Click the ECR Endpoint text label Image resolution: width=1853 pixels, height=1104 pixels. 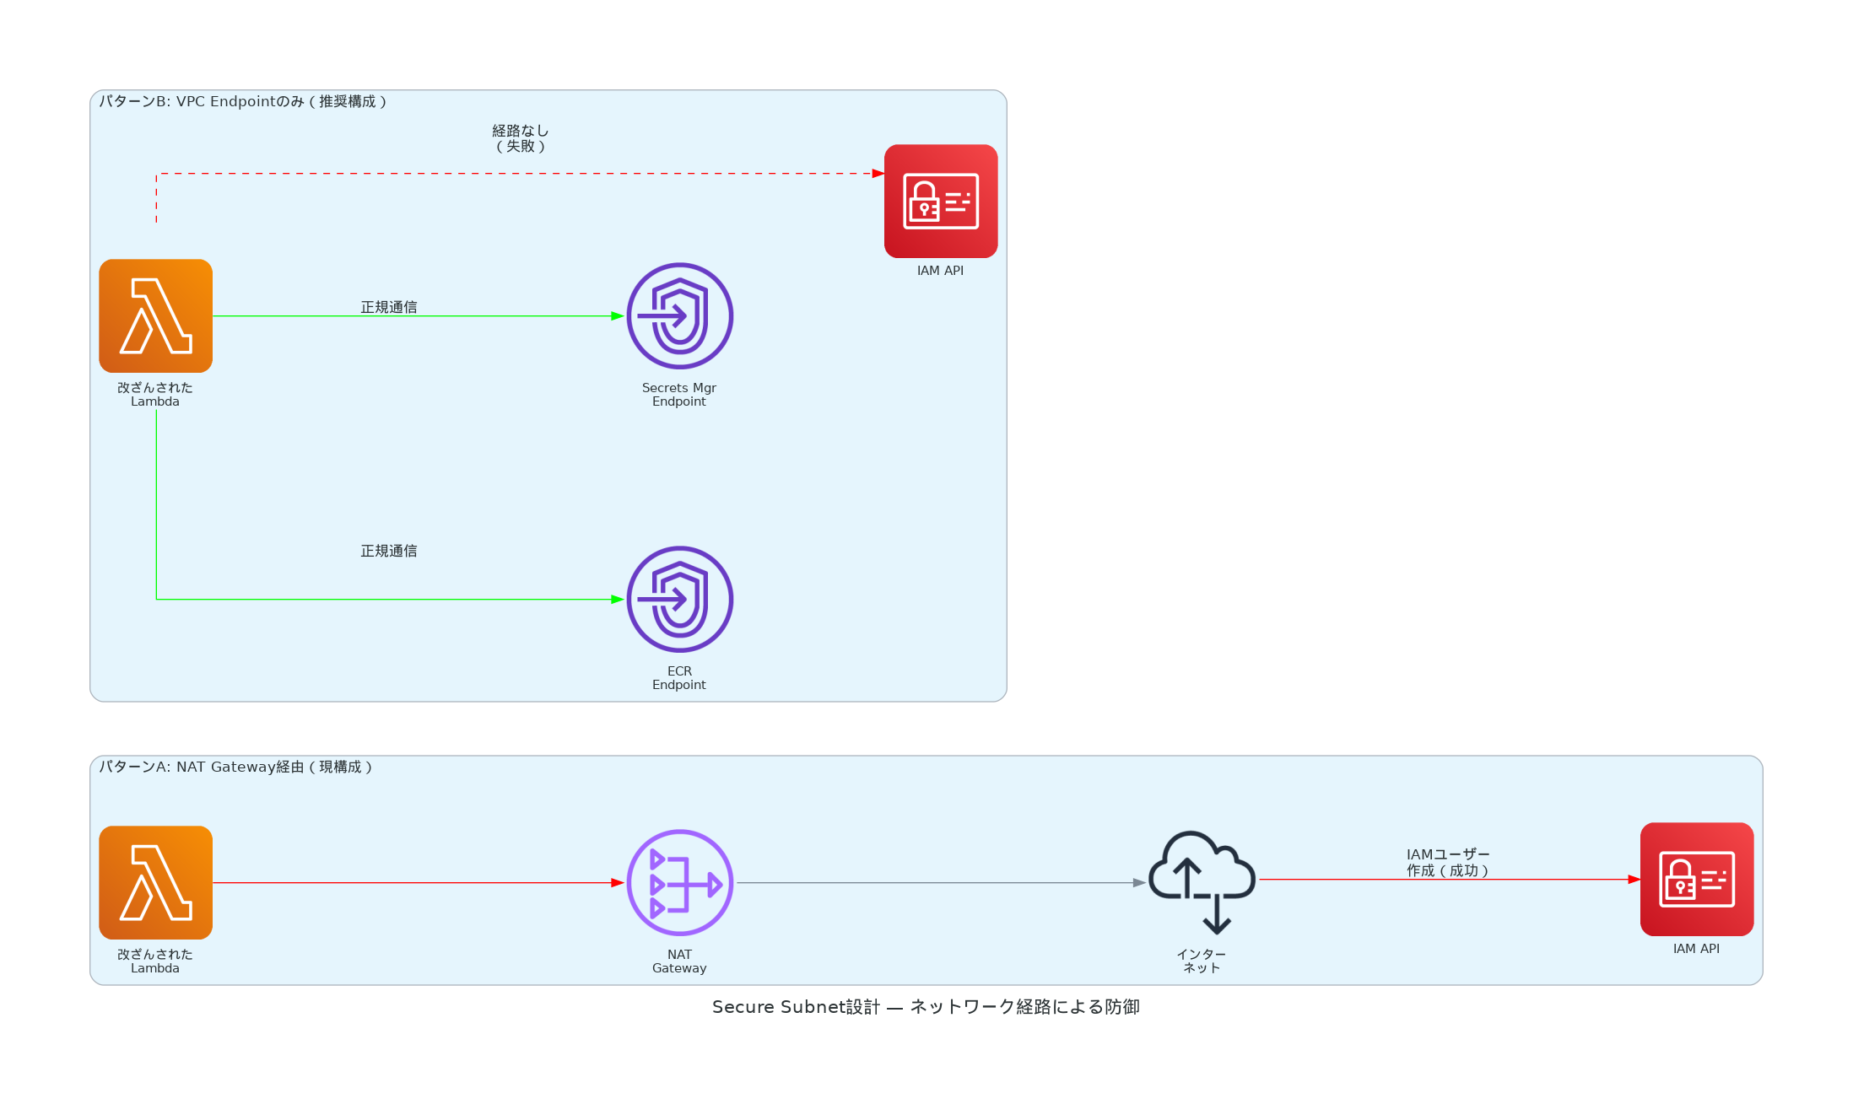pos(678,678)
